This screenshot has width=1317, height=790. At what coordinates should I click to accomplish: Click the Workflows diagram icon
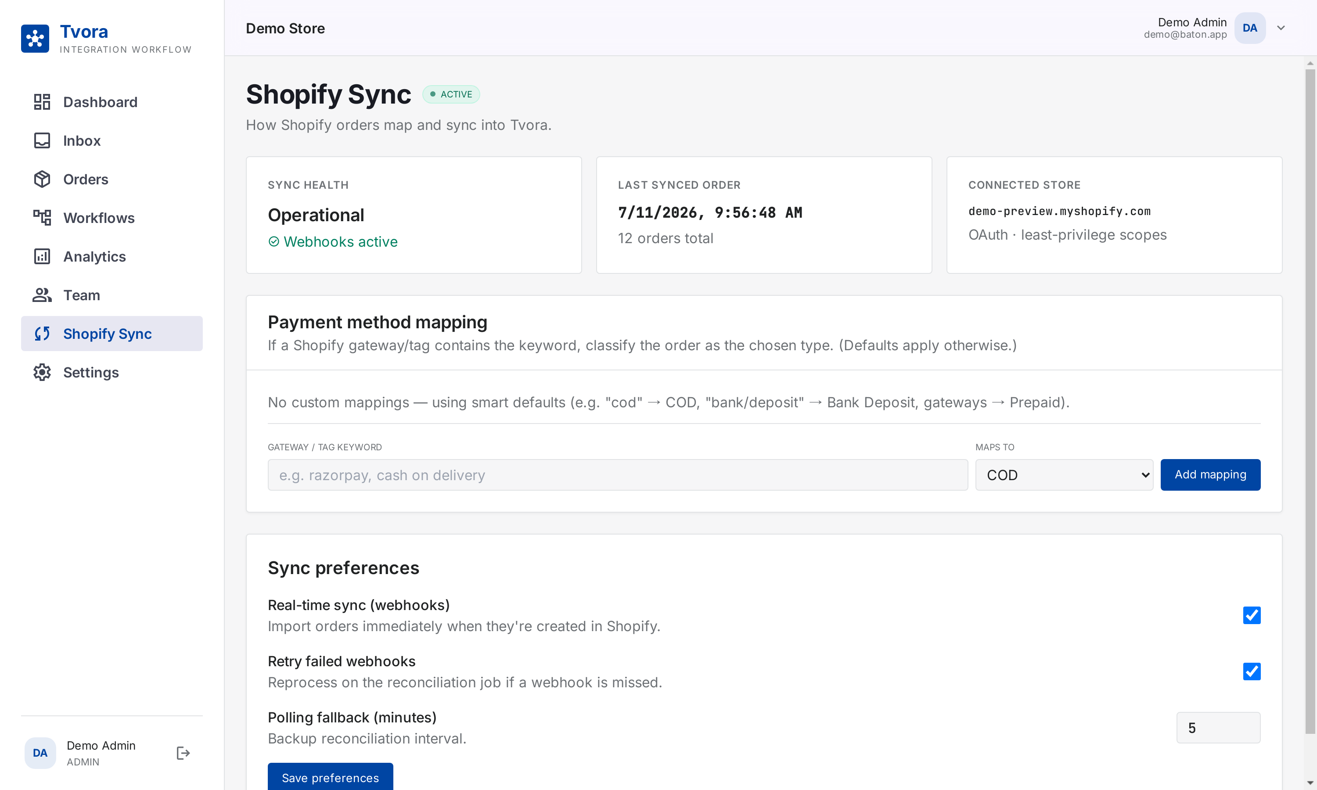point(42,218)
